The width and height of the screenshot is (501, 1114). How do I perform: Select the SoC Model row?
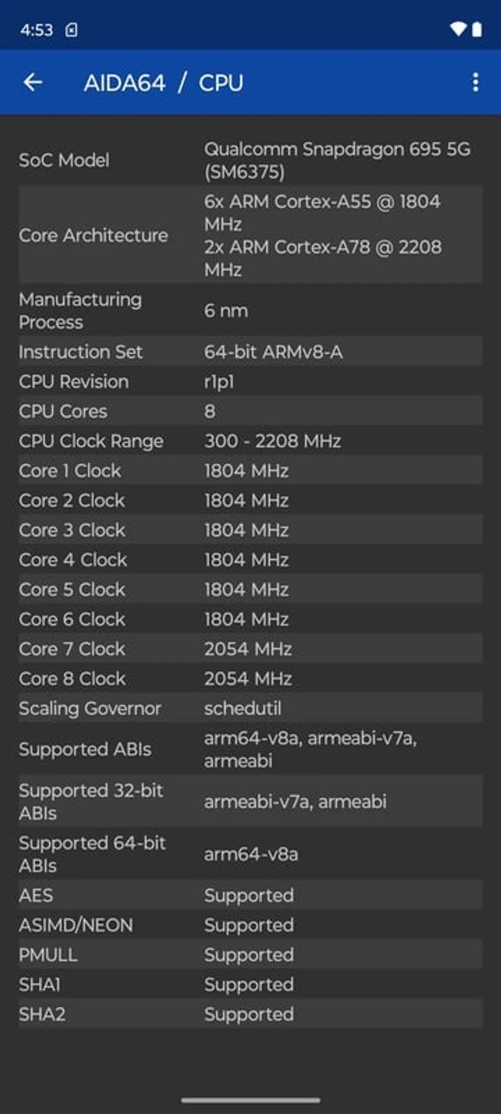pos(251,160)
